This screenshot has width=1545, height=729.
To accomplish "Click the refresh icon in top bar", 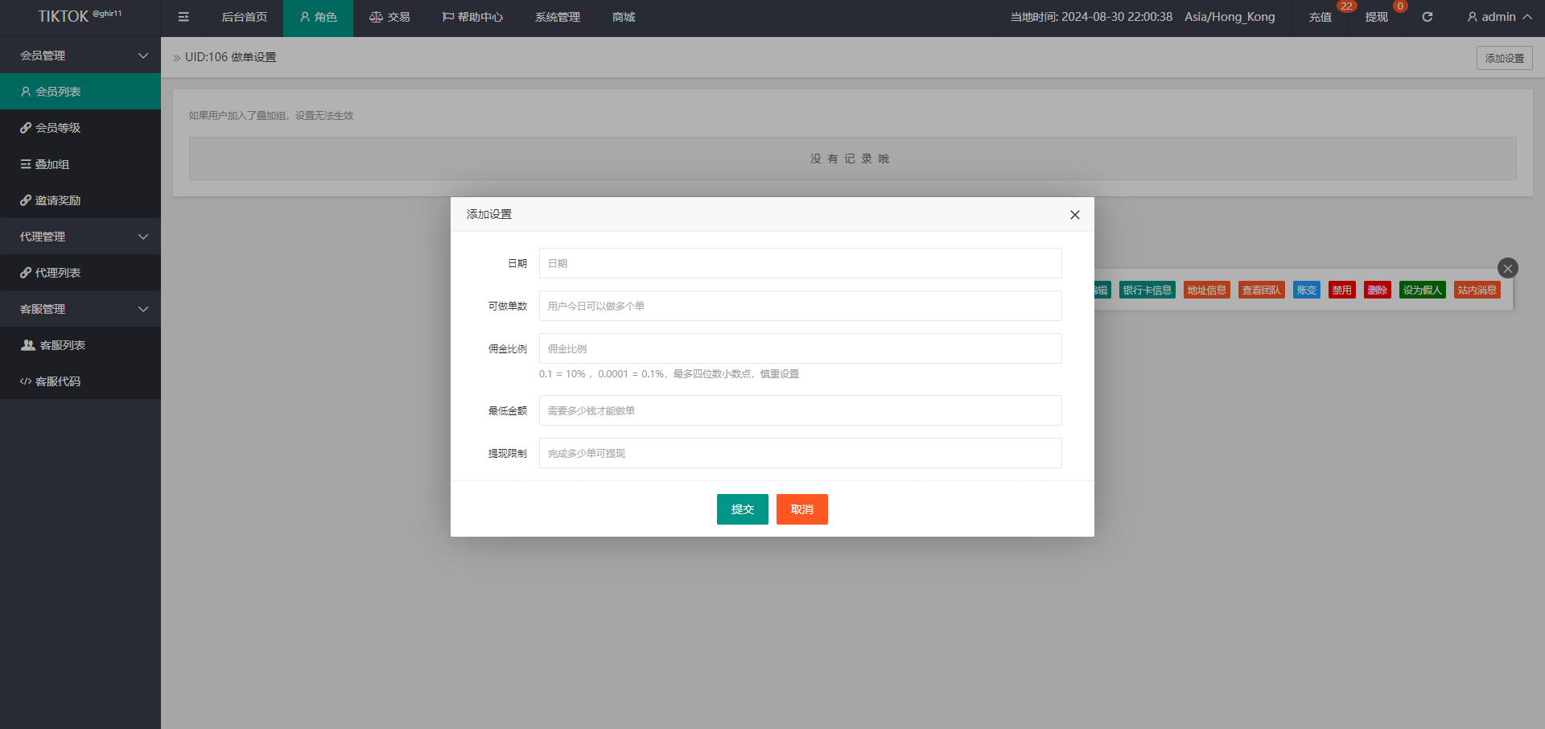I will pos(1428,17).
